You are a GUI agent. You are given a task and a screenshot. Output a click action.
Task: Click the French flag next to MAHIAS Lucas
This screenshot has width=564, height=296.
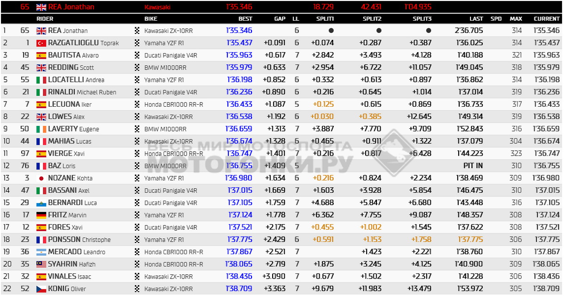point(41,141)
